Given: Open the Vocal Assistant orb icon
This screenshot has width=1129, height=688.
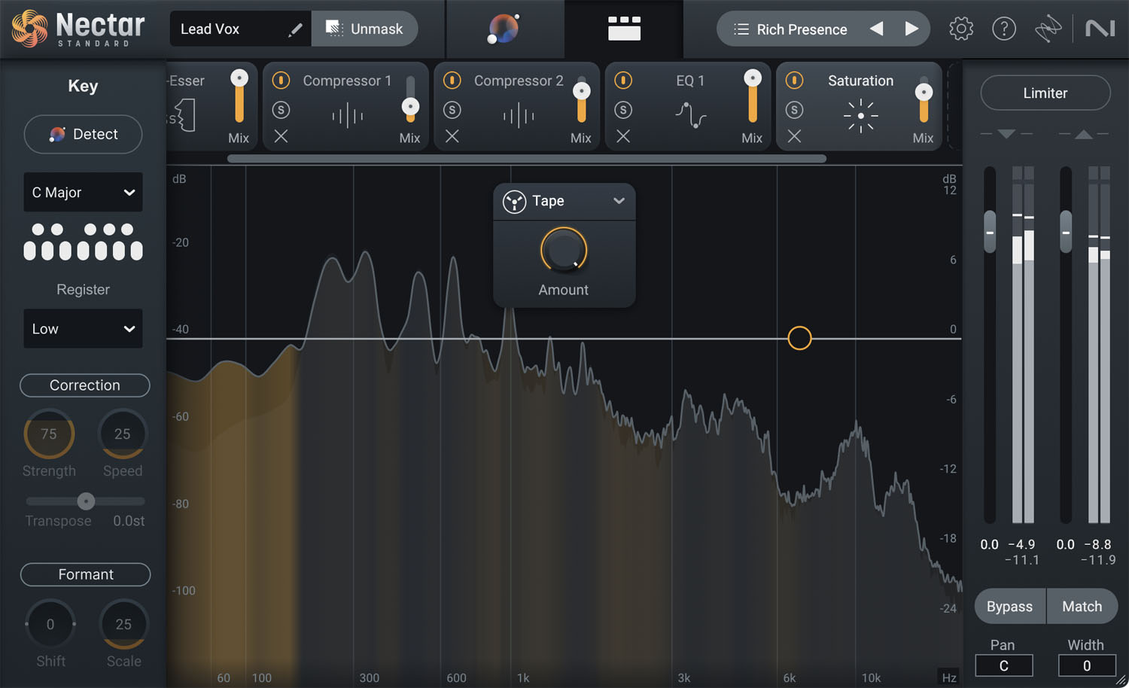Looking at the screenshot, I should click(504, 29).
